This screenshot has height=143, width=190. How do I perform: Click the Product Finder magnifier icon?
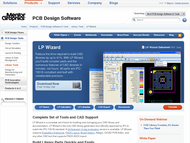click(x=2, y=99)
